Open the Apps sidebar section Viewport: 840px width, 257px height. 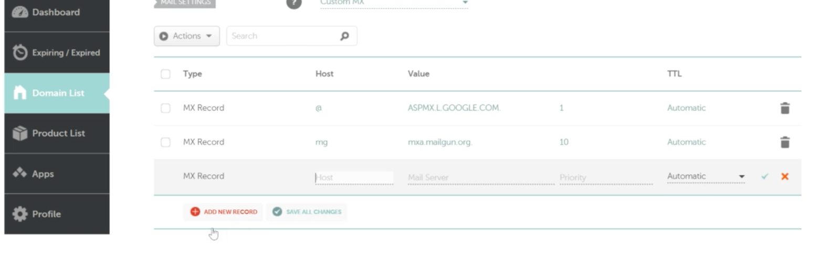click(x=57, y=174)
